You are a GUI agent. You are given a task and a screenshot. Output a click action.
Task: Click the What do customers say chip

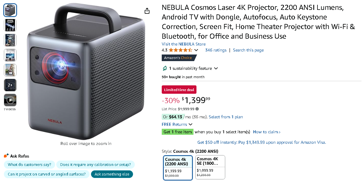point(29,164)
